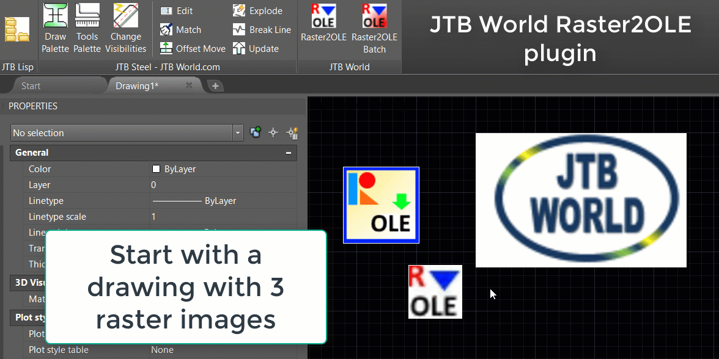Viewport: 719px width, 359px height.
Task: Click the Layer property label
Action: tap(39, 185)
